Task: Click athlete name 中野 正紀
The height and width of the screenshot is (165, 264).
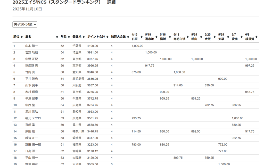Action: [x=31, y=59]
